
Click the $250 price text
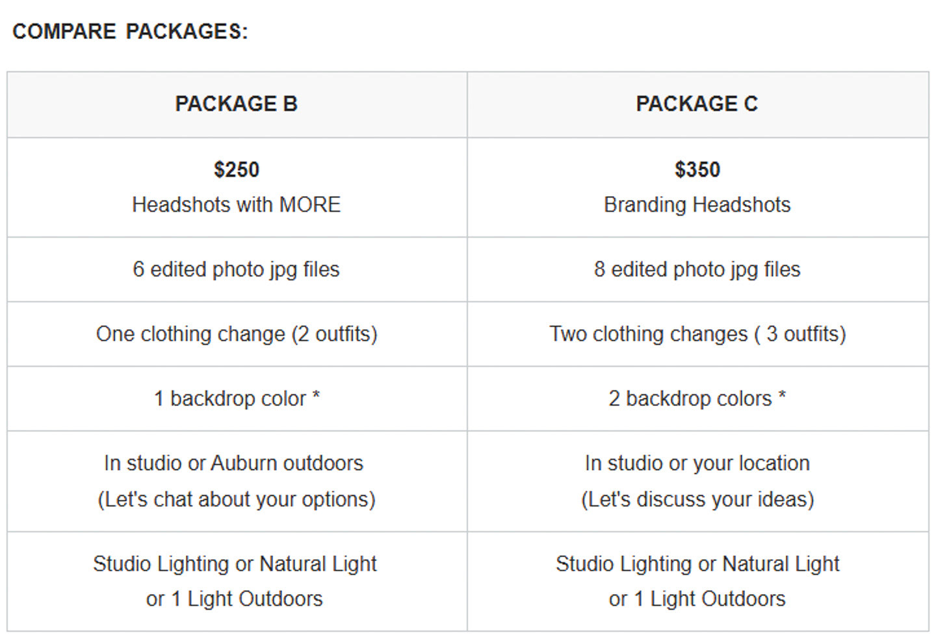237,169
